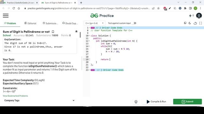Reload the browser page
The height and width of the screenshot is (114, 204).
point(14,8)
